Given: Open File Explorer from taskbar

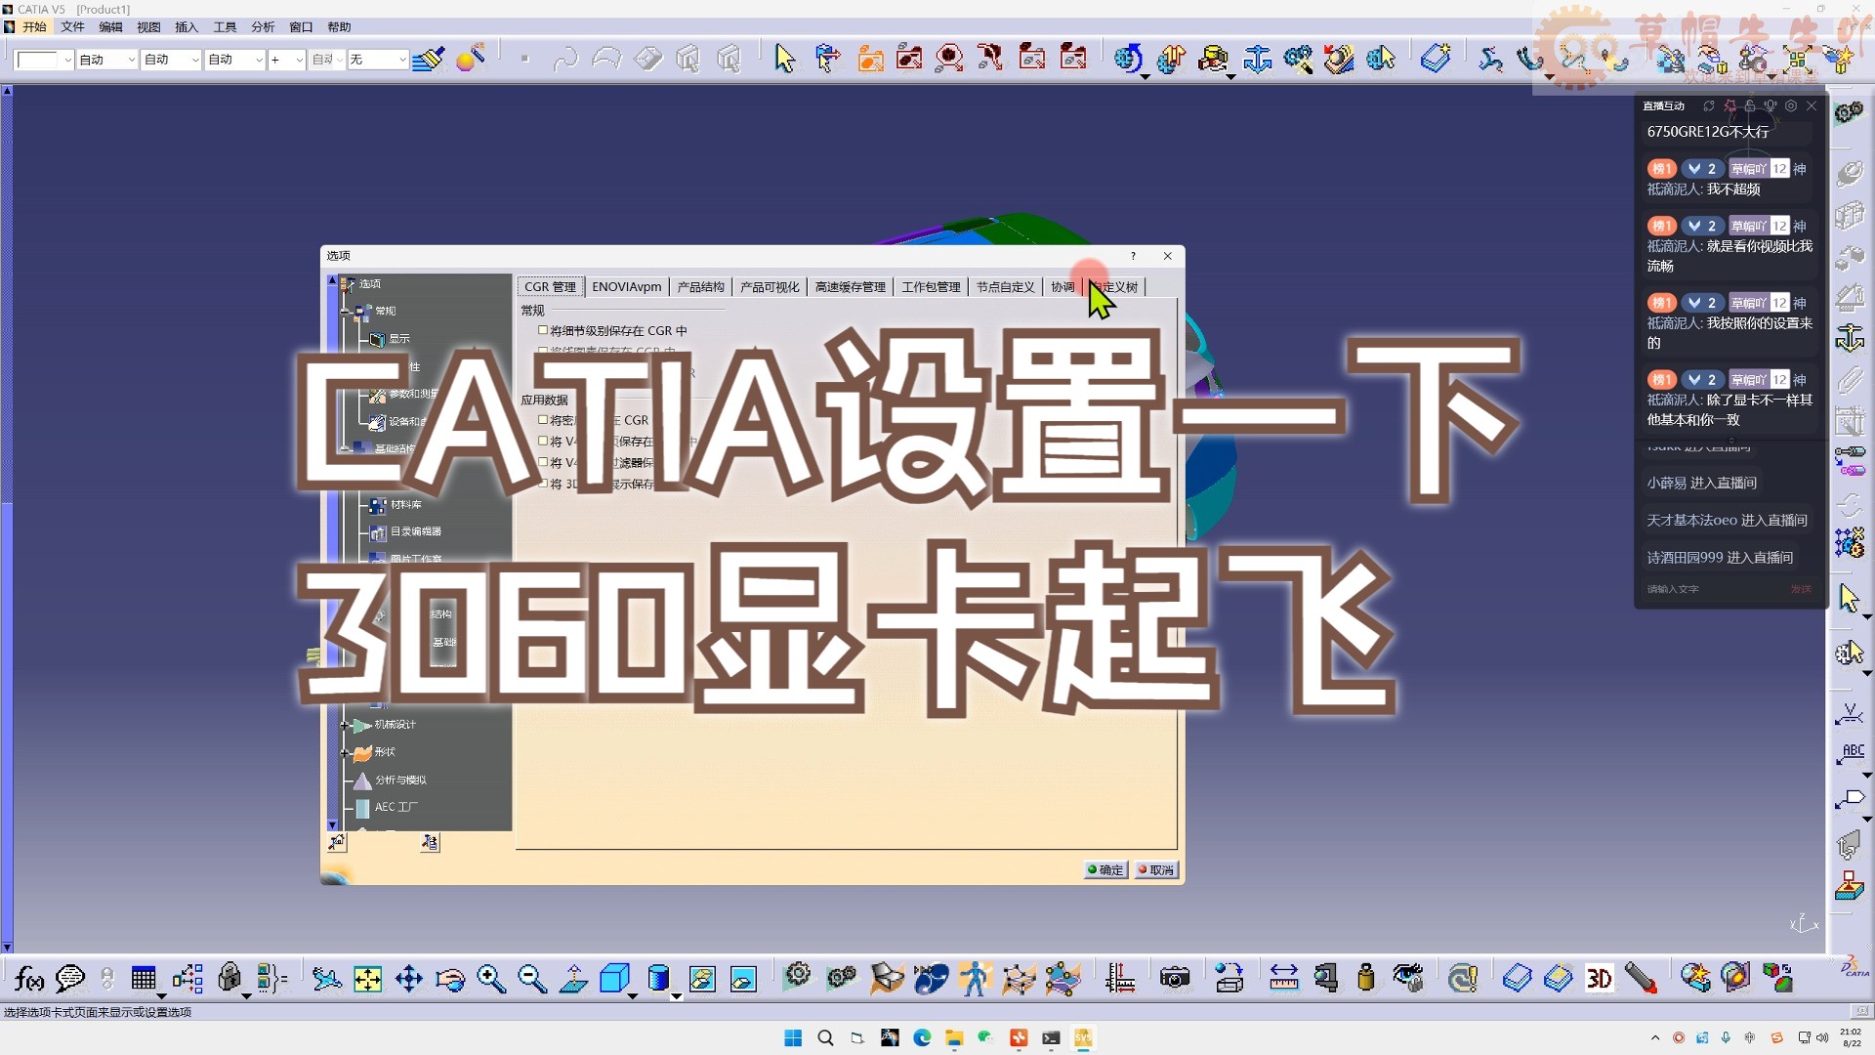Looking at the screenshot, I should click(954, 1037).
